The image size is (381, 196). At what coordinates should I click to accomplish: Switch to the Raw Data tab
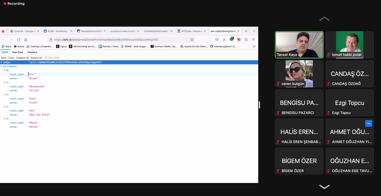(18, 52)
